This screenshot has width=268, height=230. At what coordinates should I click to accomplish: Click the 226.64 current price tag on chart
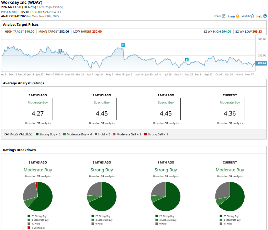(x=261, y=63)
